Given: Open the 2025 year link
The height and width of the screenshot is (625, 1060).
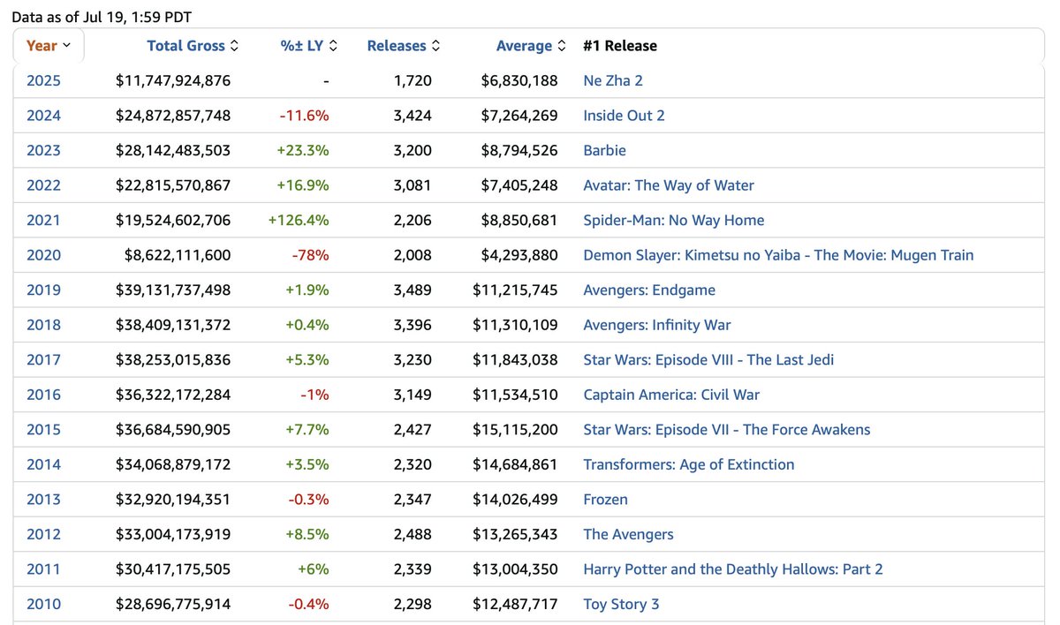Looking at the screenshot, I should [43, 80].
